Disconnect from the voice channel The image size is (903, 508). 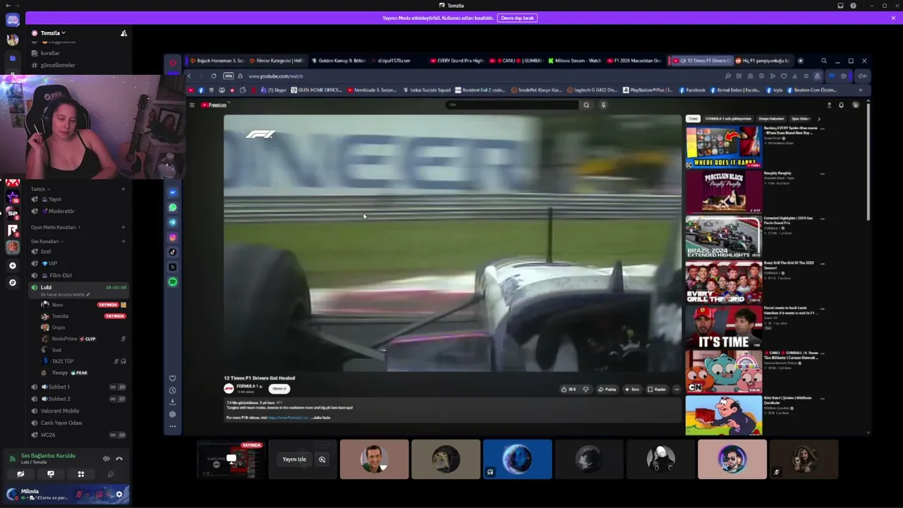tap(119, 459)
